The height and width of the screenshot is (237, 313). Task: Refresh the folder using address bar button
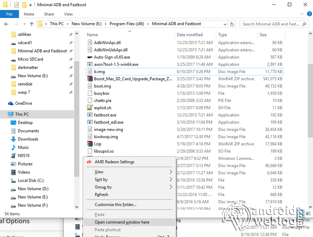232,24
